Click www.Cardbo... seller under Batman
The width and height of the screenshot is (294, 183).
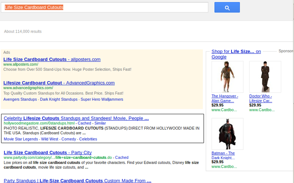224,167
